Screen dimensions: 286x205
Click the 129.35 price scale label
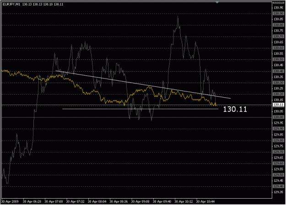click(279, 192)
